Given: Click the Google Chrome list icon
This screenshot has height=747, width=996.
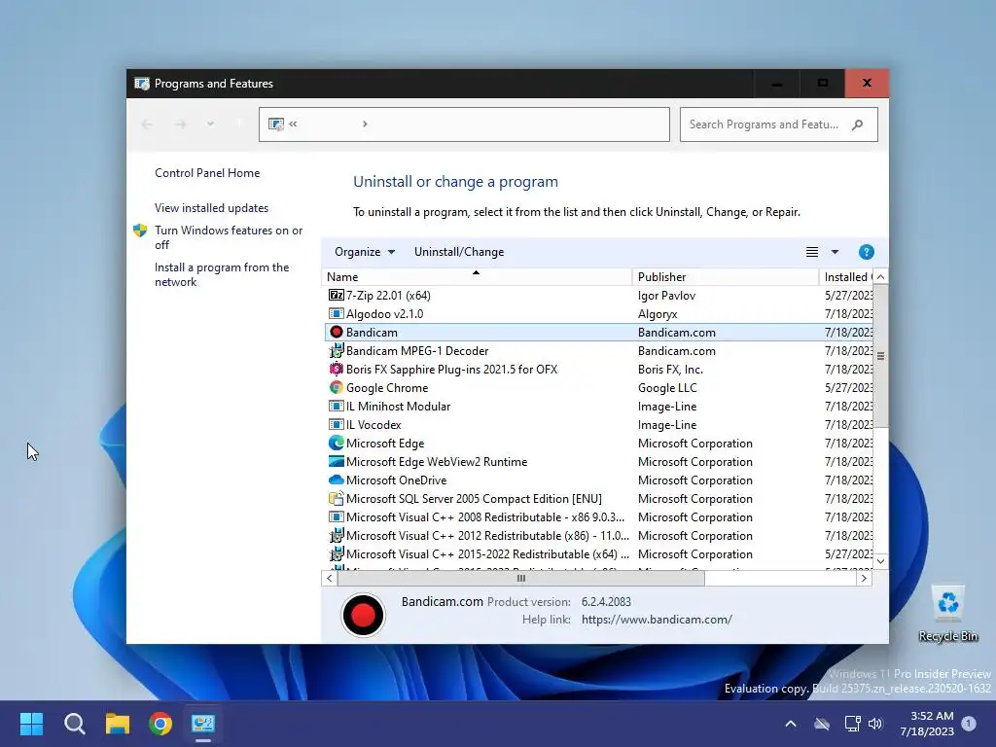Looking at the screenshot, I should [x=336, y=387].
